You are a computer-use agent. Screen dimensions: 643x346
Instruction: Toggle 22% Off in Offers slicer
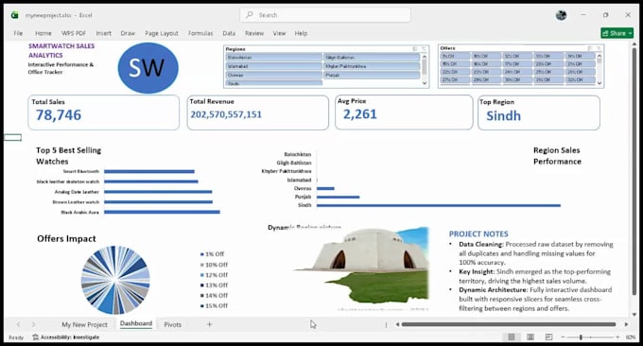(x=455, y=72)
